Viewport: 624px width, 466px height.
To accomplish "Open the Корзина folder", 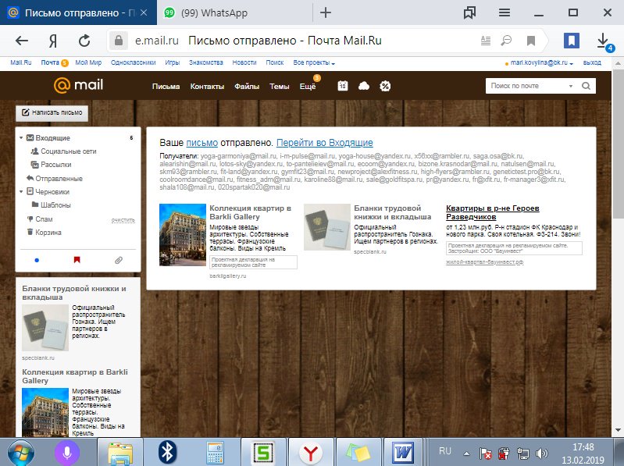I will 48,232.
